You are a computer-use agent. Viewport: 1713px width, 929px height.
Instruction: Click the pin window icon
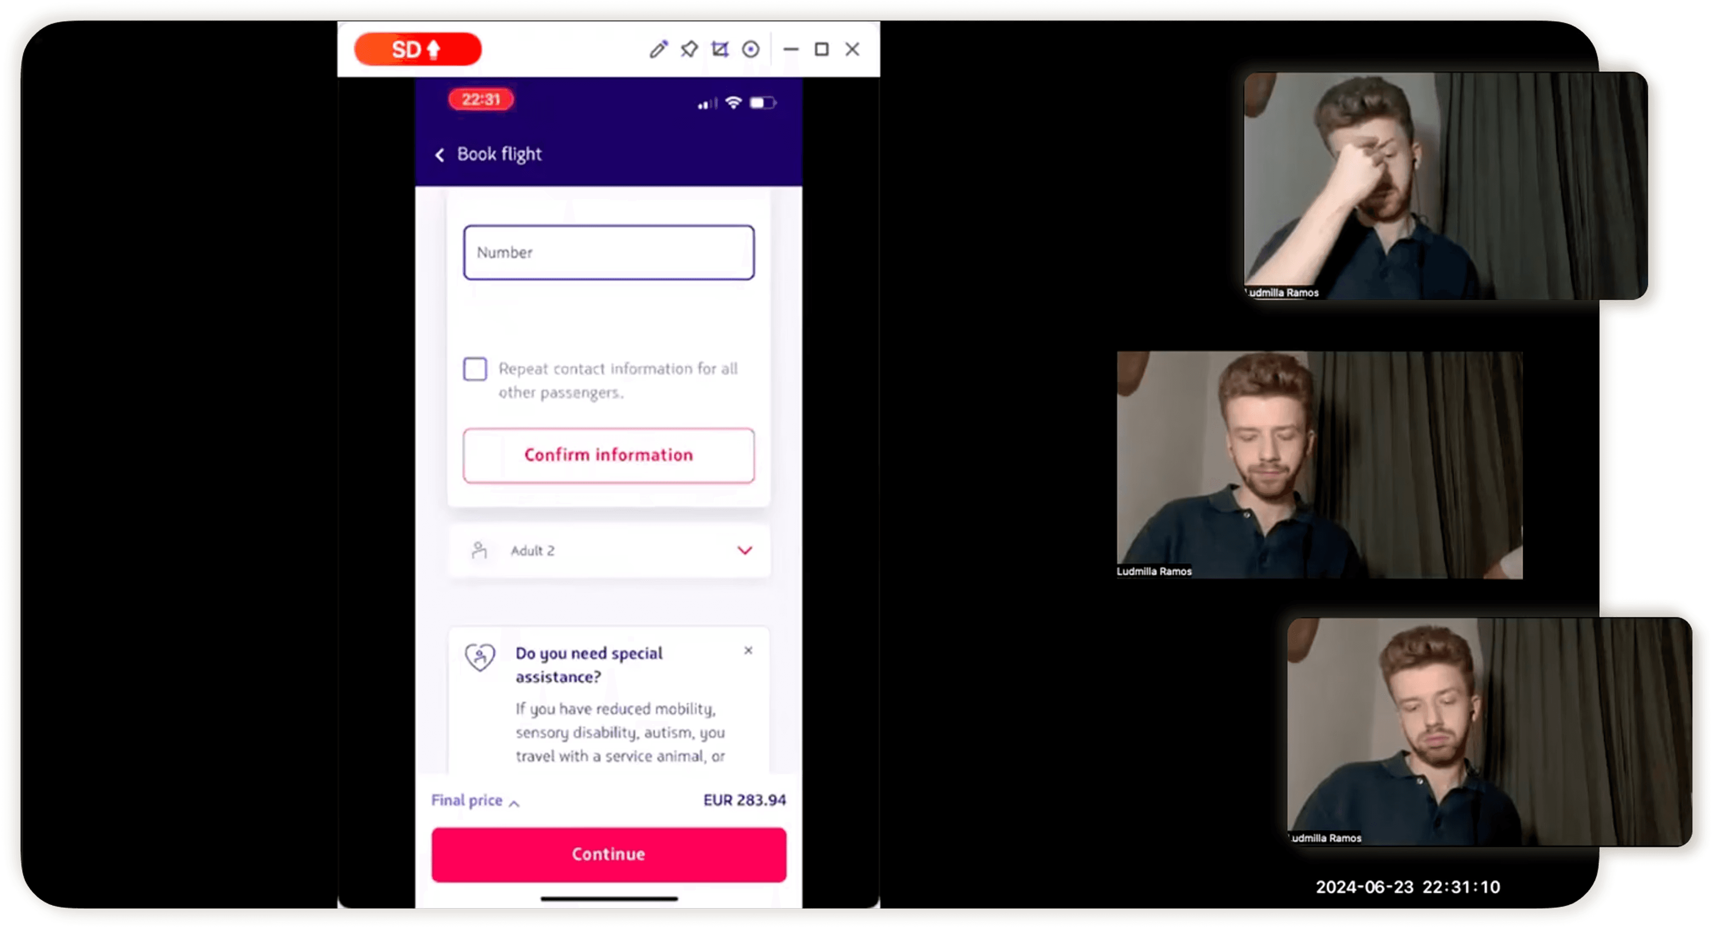click(x=689, y=49)
